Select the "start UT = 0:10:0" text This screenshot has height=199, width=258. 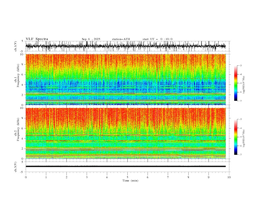click(x=157, y=39)
